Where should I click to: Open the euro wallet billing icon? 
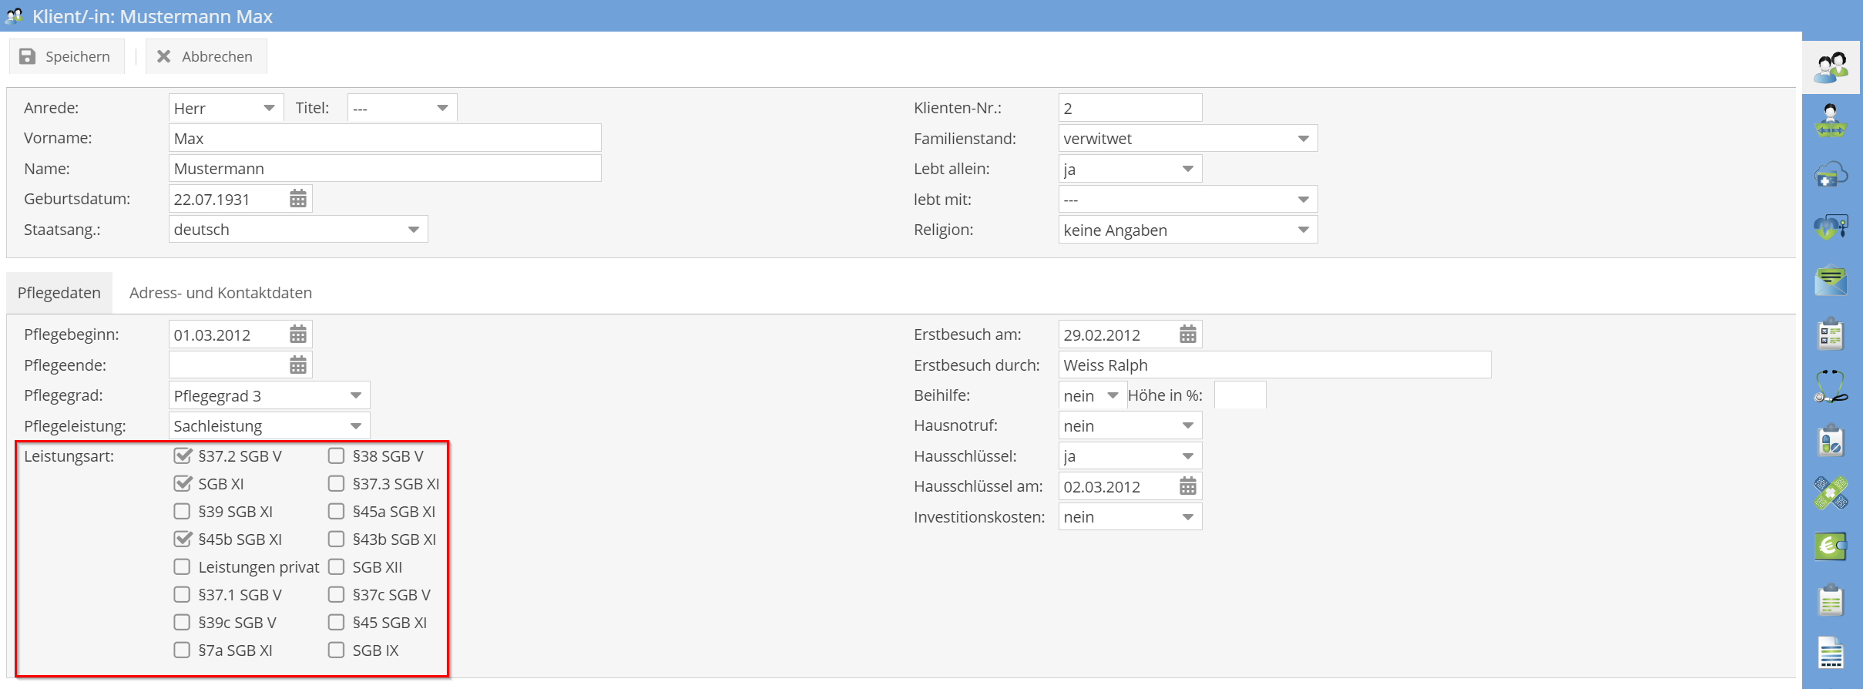pyautogui.click(x=1831, y=546)
